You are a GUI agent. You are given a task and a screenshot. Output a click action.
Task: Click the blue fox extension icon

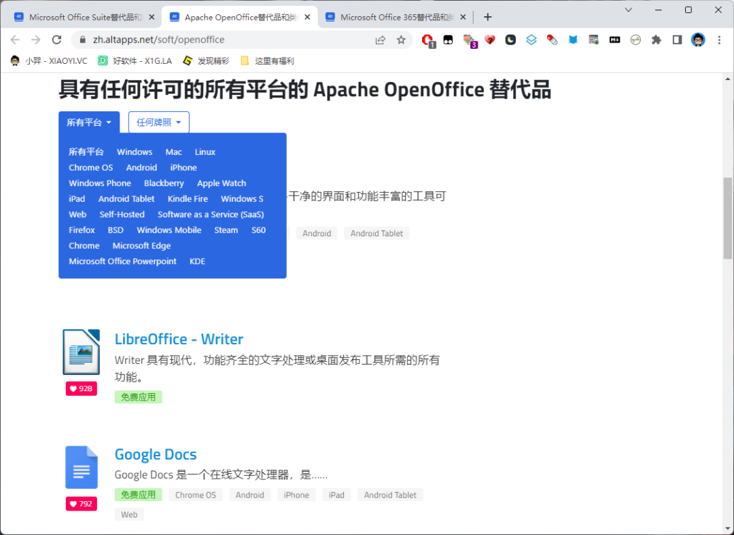[573, 40]
